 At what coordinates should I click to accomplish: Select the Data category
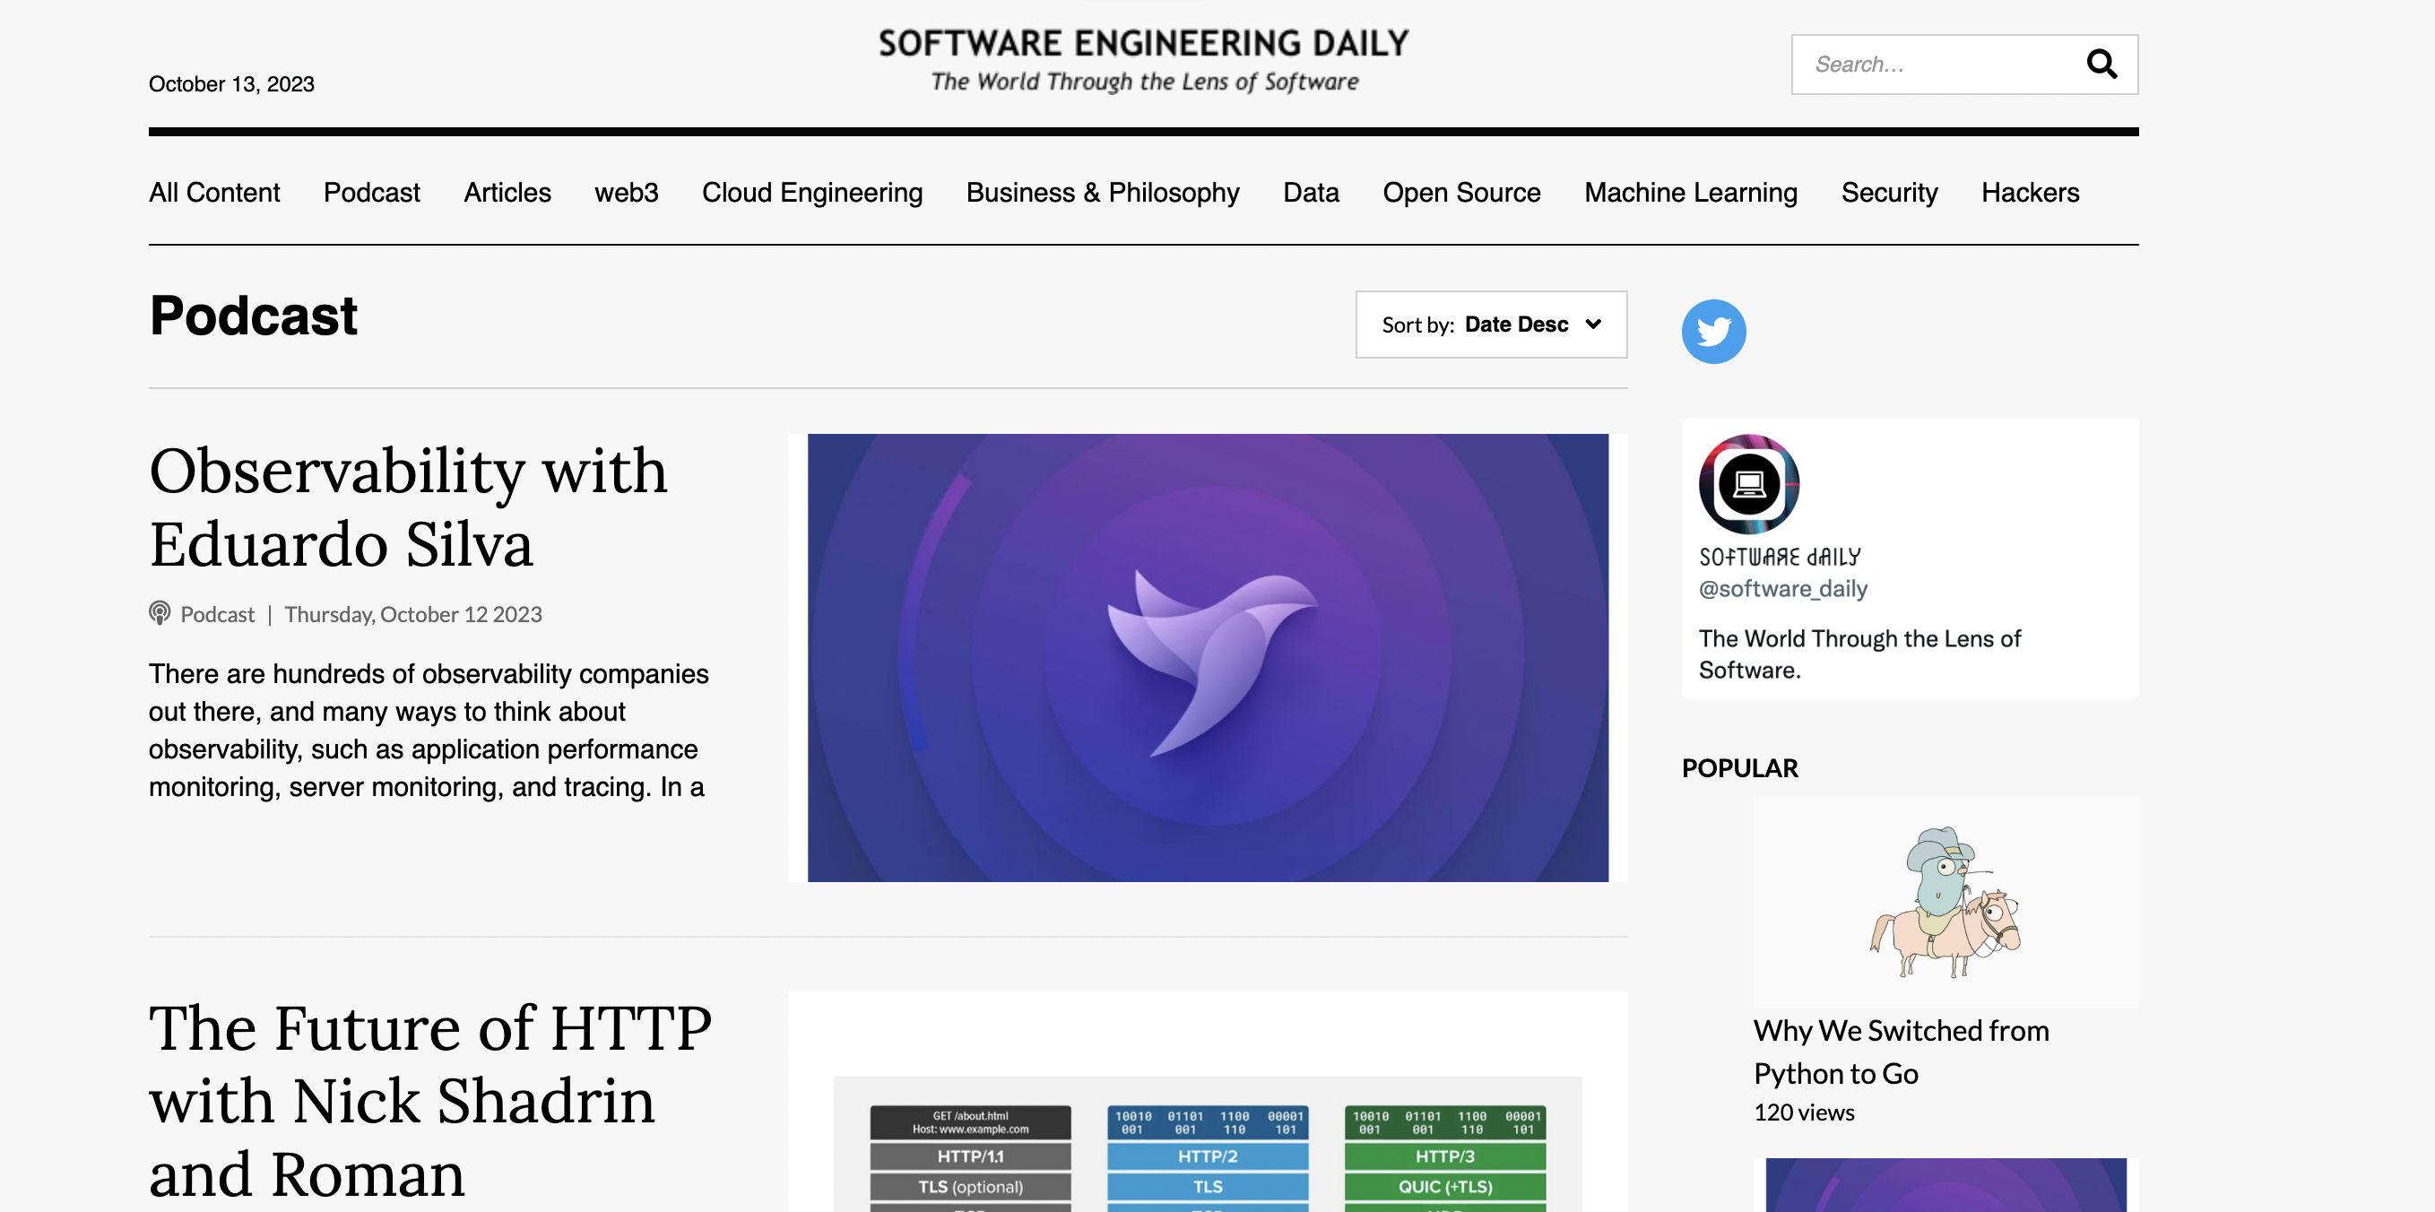[1310, 193]
